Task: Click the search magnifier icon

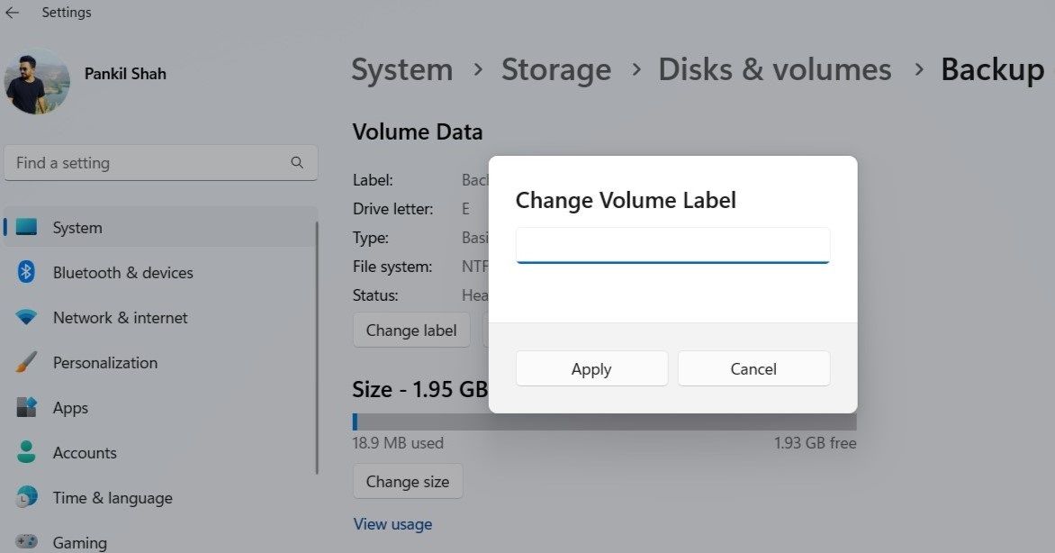Action: (297, 162)
